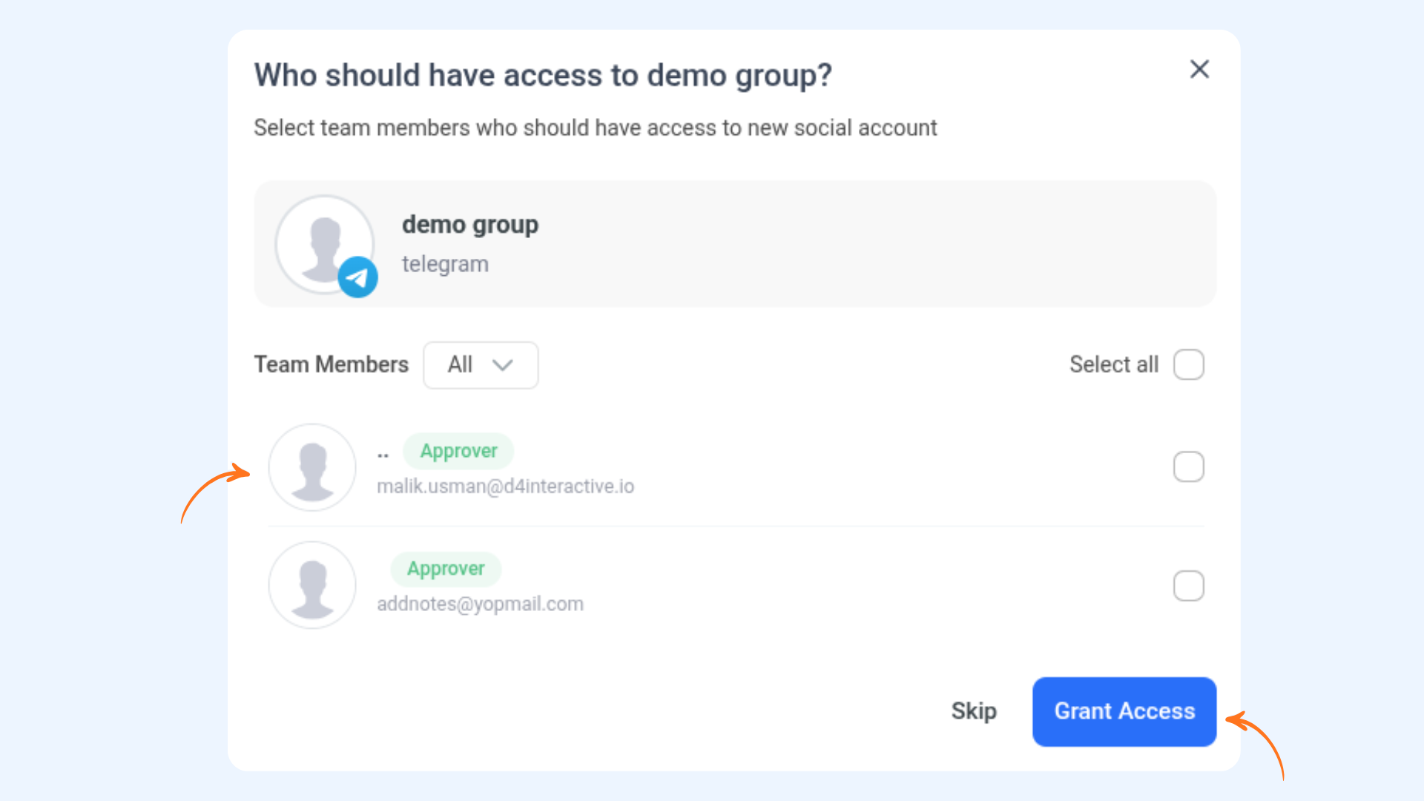1424x801 pixels.
Task: Close the access dialog with the X icon
Action: tap(1199, 69)
